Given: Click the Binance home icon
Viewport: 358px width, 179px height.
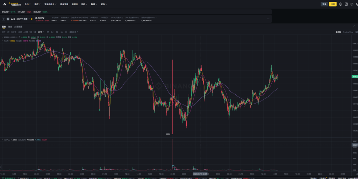Looking at the screenshot, I should (x=4, y=4).
